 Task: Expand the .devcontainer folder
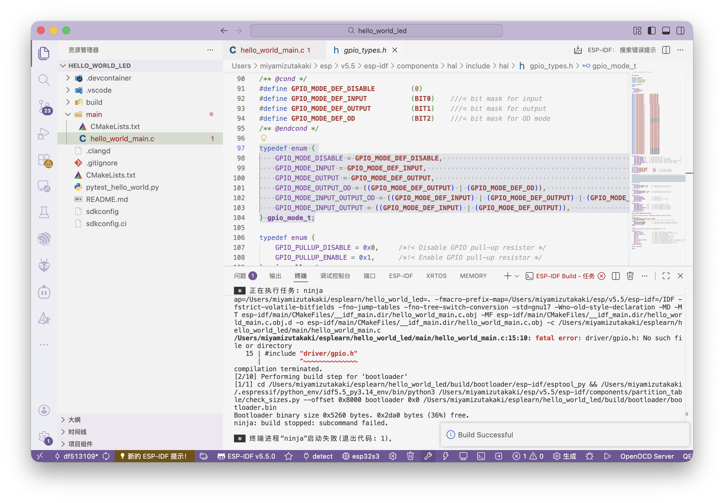[68, 78]
